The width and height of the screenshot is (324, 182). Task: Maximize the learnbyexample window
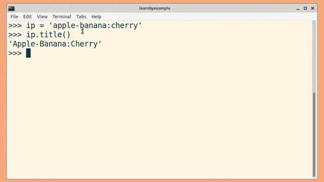click(305, 8)
